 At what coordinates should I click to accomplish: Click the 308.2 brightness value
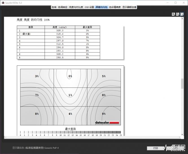click(x=60, y=54)
